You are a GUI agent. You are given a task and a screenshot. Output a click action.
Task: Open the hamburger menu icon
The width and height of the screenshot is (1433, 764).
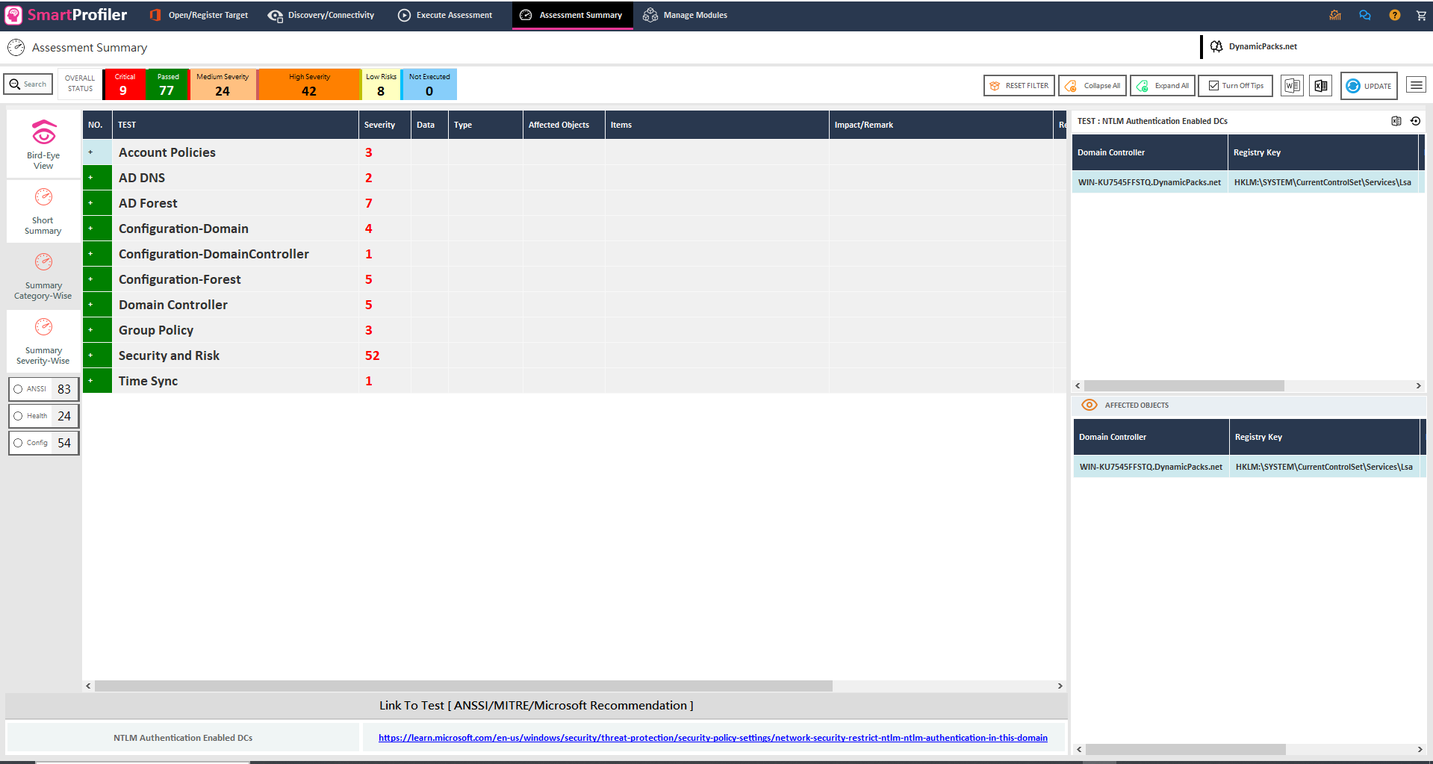point(1416,85)
